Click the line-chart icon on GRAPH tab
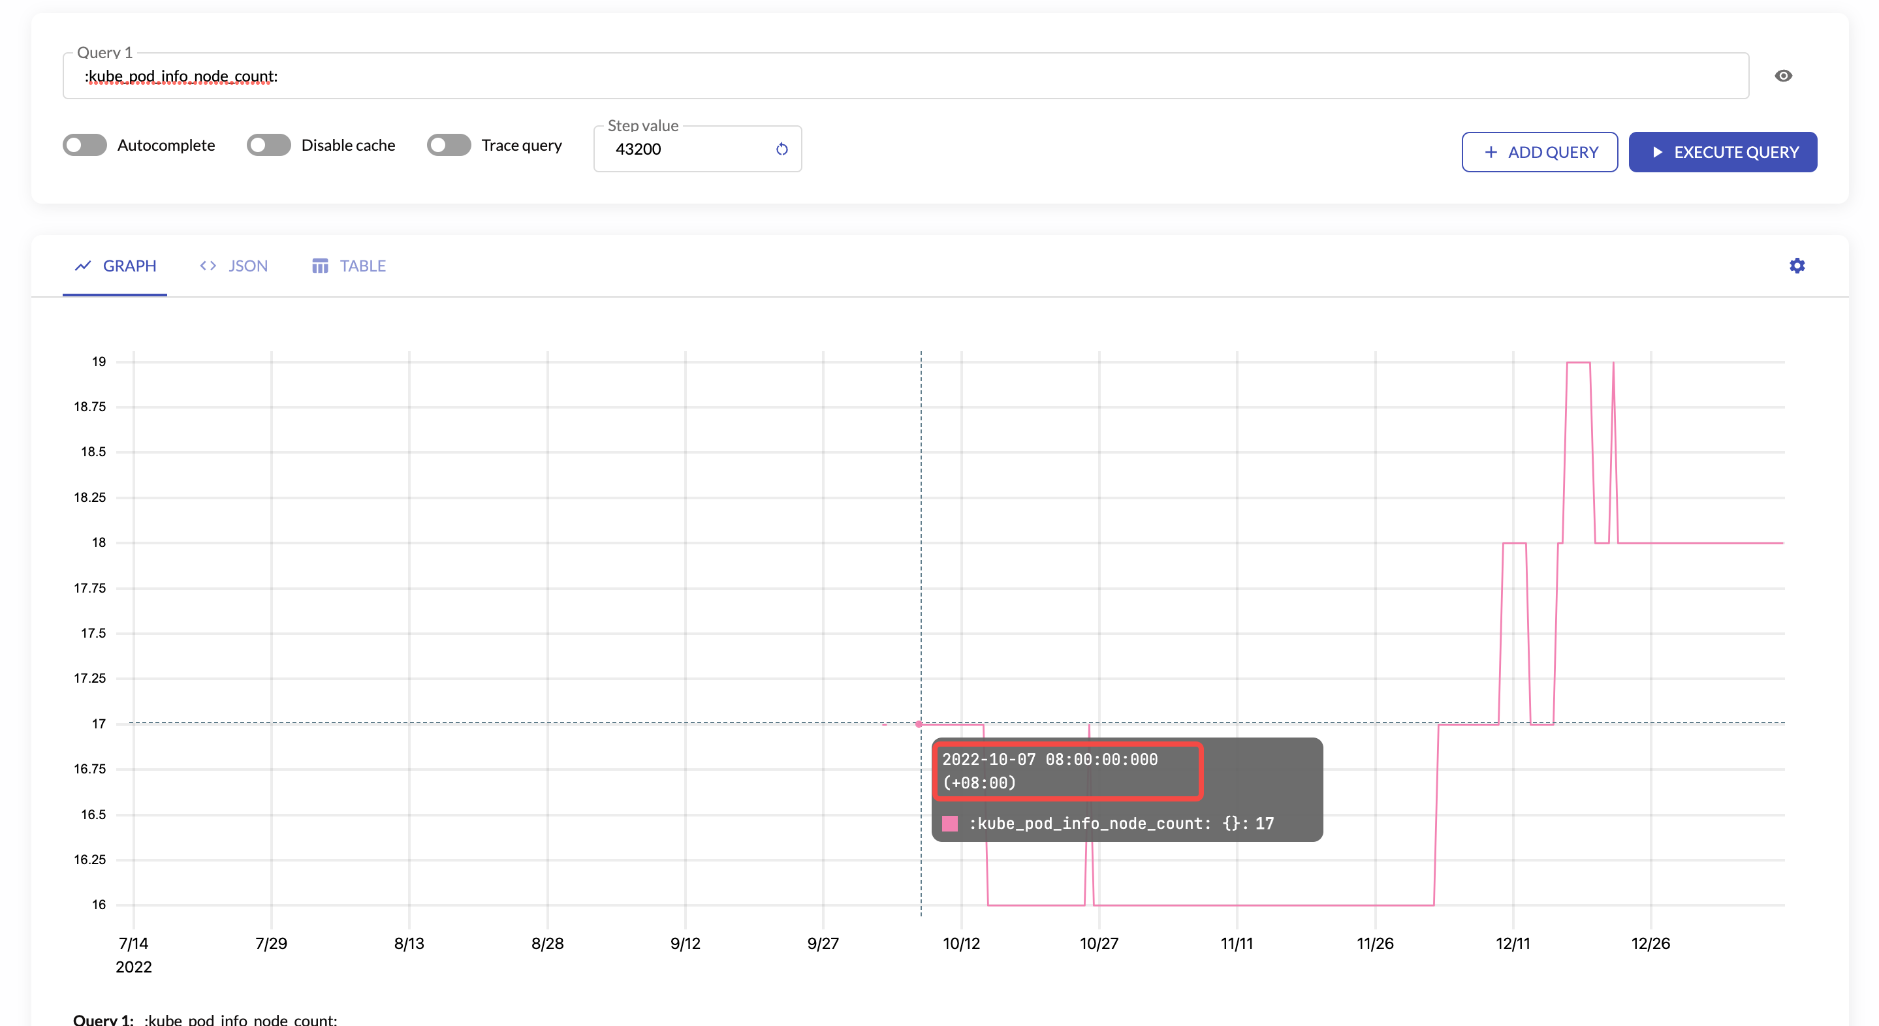 (82, 266)
